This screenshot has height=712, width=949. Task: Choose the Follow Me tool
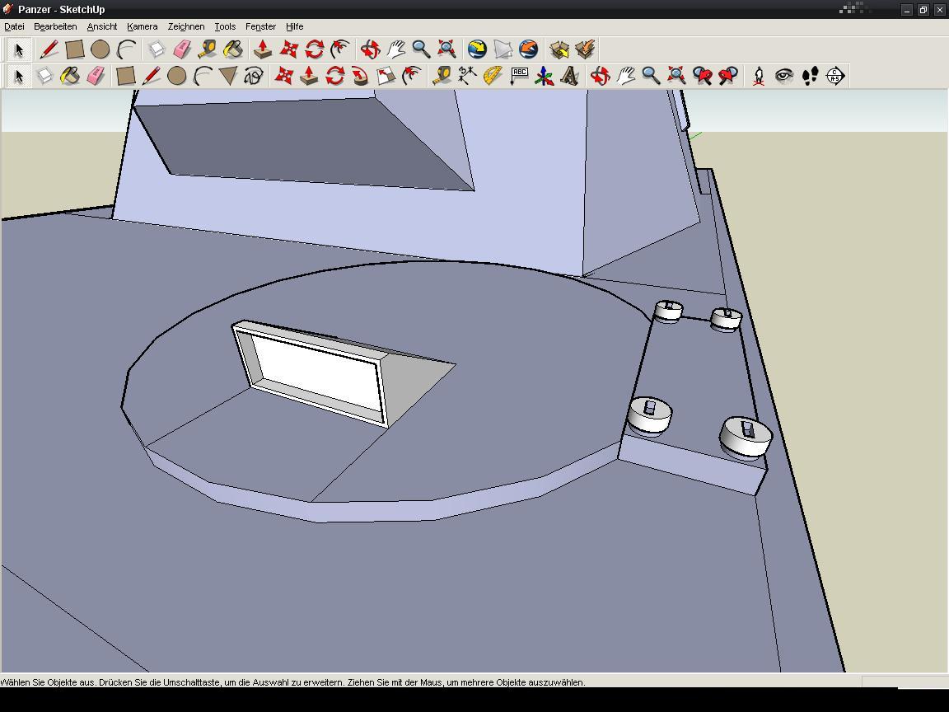pyautogui.click(x=360, y=77)
